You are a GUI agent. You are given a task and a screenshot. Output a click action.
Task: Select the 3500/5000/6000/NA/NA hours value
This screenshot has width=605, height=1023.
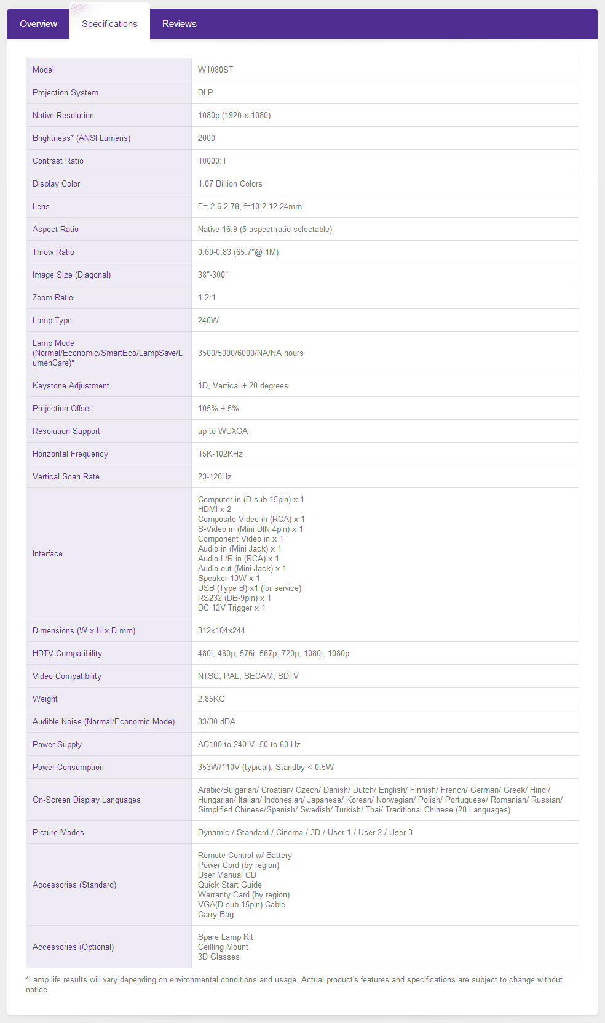pyautogui.click(x=251, y=353)
